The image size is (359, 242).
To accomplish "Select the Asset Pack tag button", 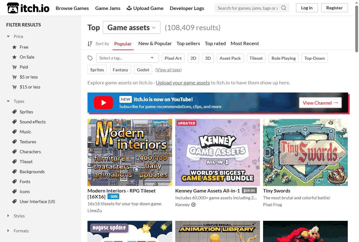I will click(x=230, y=58).
